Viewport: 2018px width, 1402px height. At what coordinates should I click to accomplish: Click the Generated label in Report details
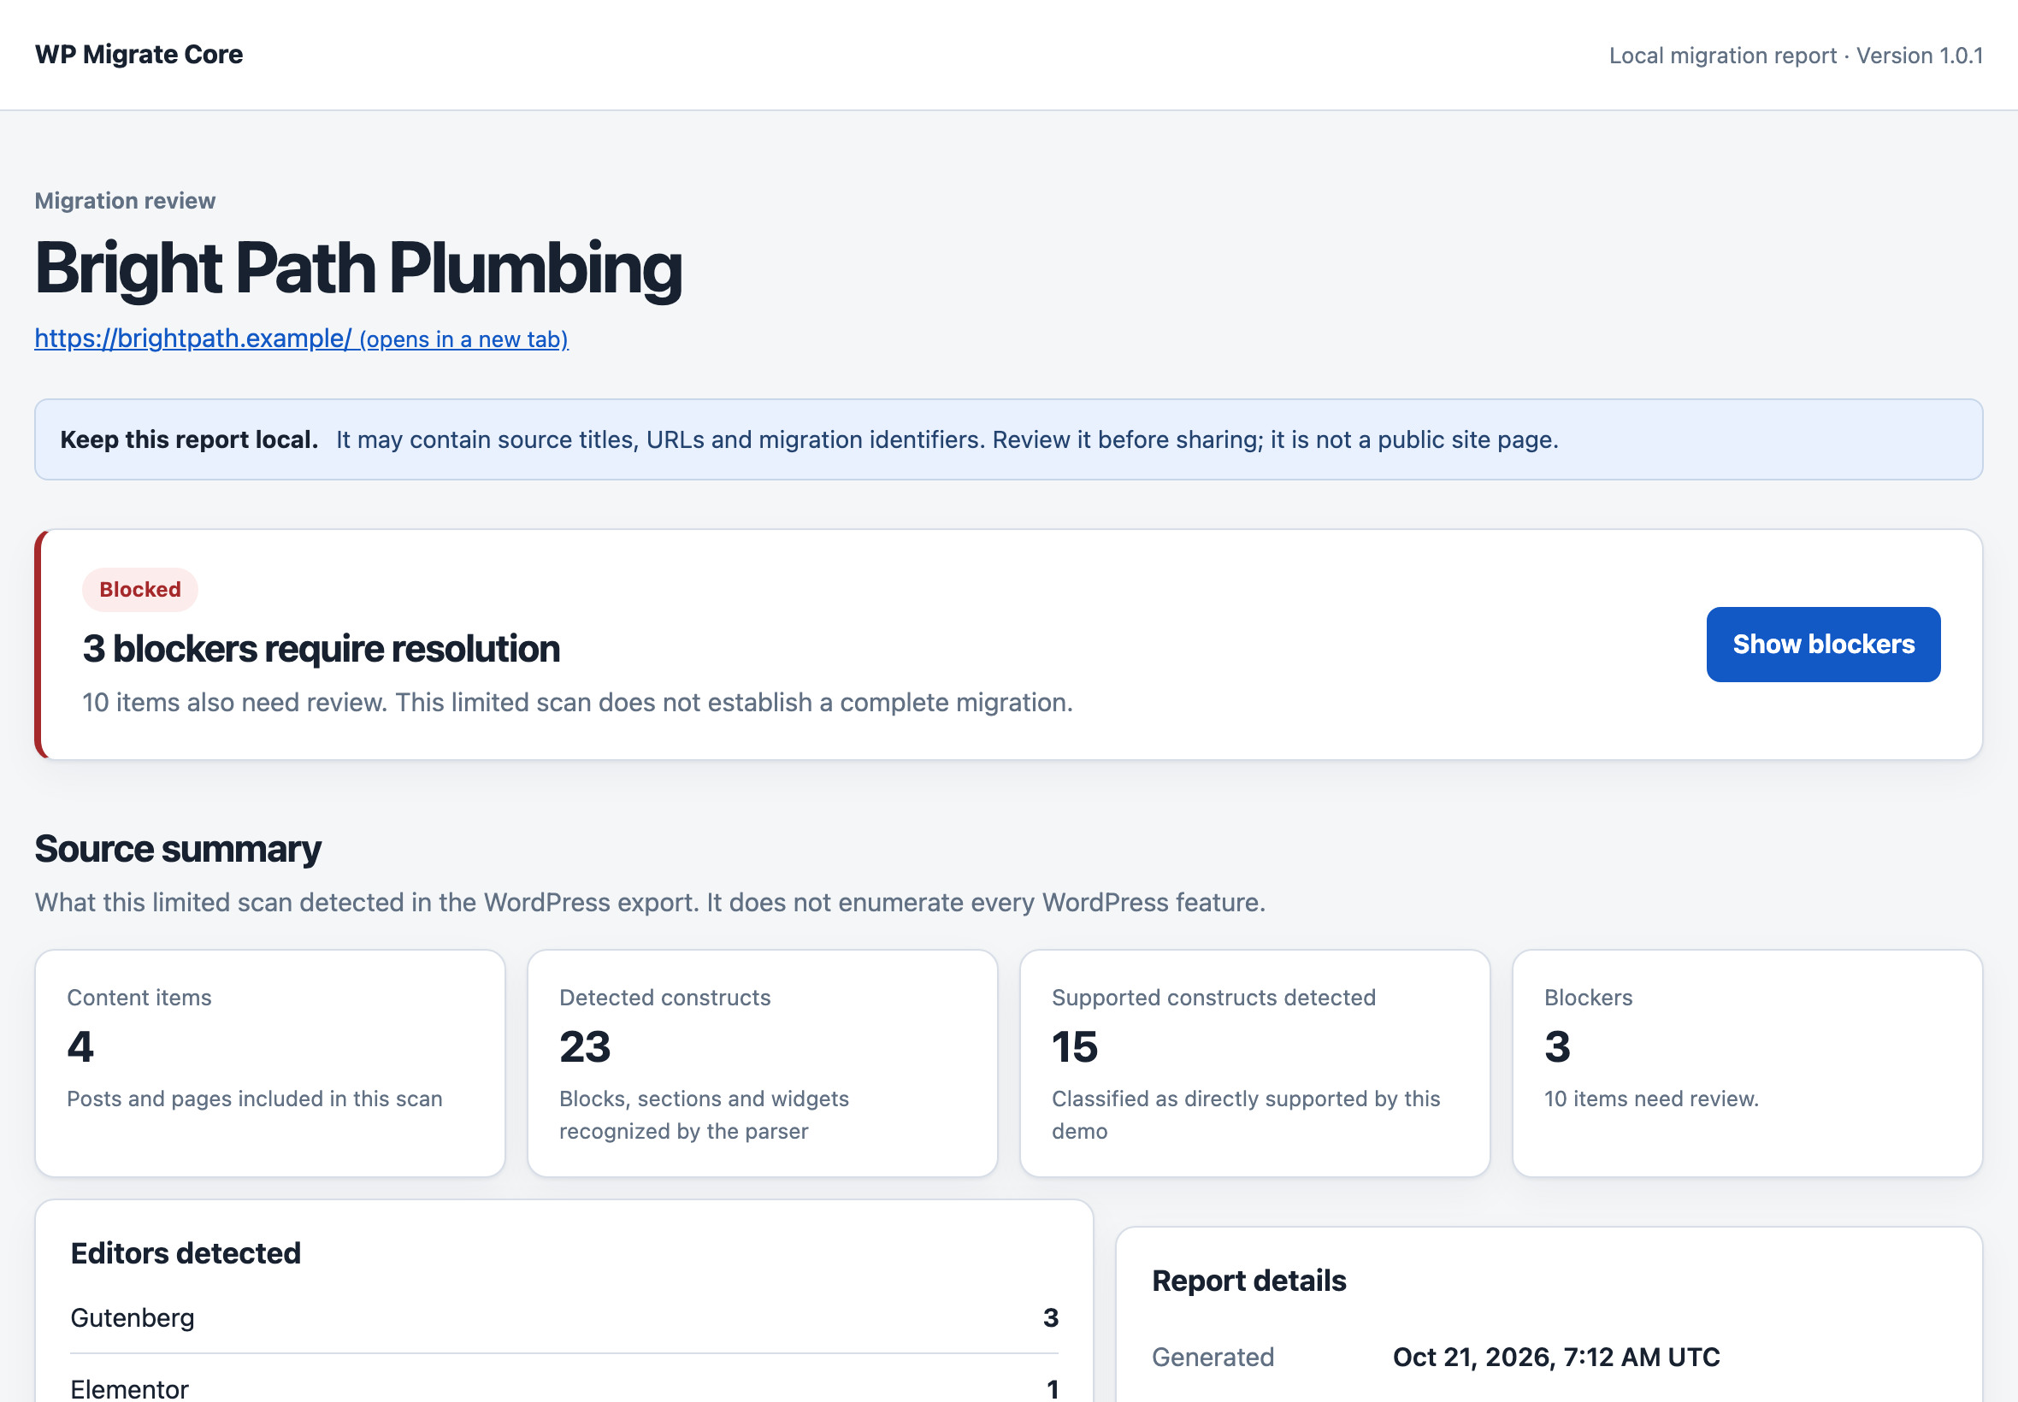tap(1213, 1358)
